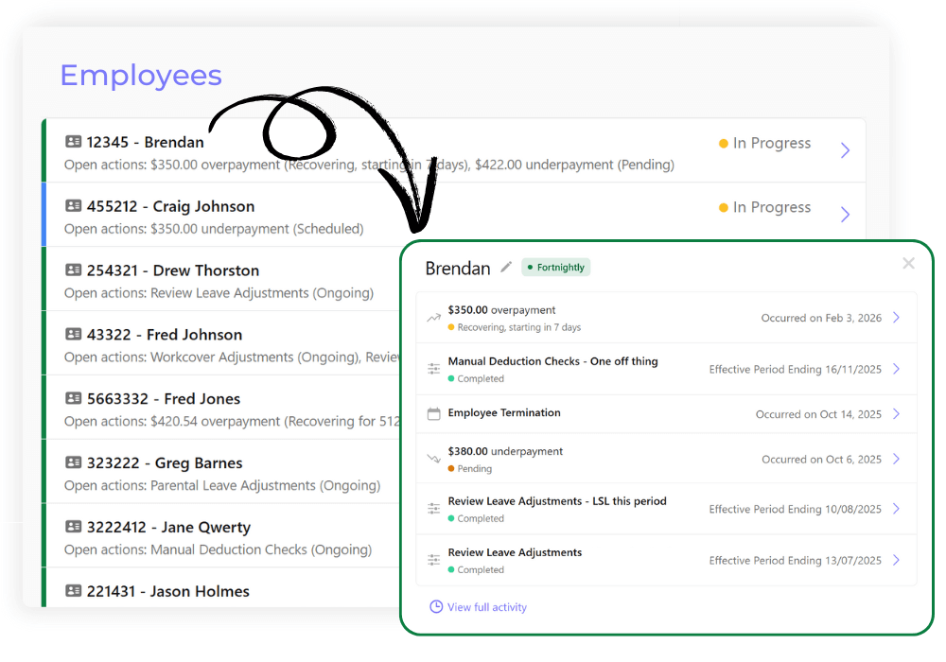Expand the Employee Termination entry
Image resolution: width=946 pixels, height=662 pixels.
coord(896,413)
